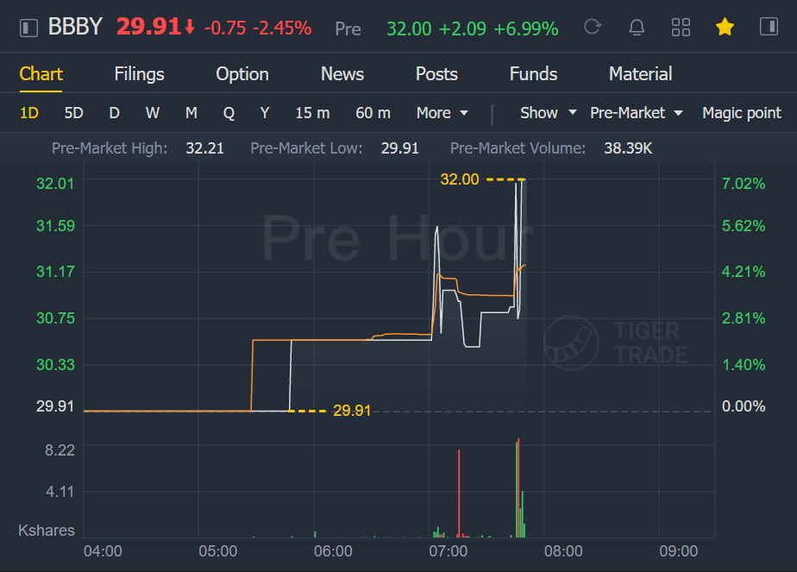Click the 32.01 price axis label
This screenshot has height=572, width=797.
tap(55, 184)
